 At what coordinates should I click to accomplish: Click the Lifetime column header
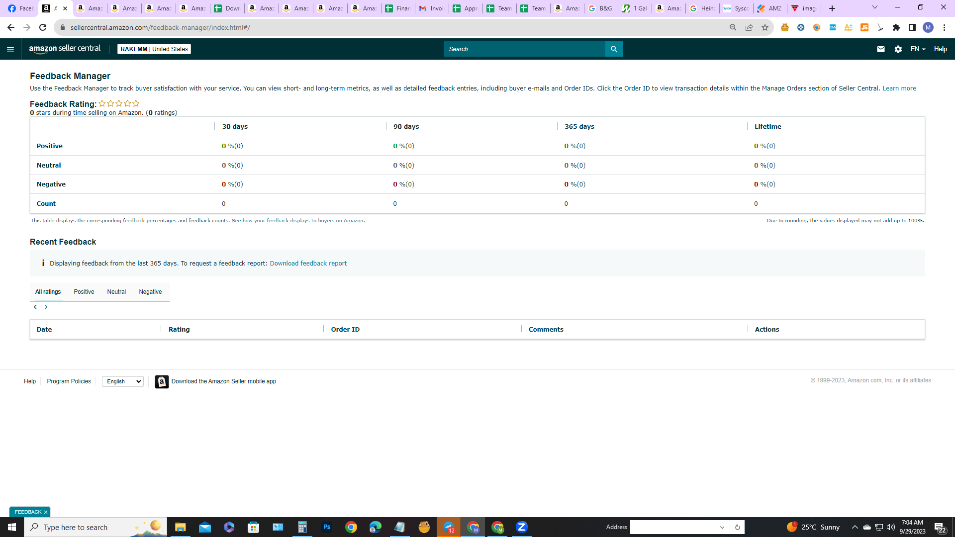[768, 127]
